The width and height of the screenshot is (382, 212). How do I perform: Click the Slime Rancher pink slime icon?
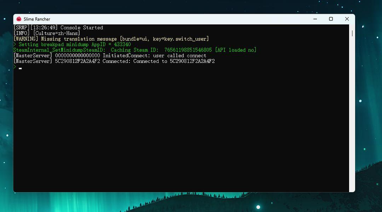[x=19, y=19]
